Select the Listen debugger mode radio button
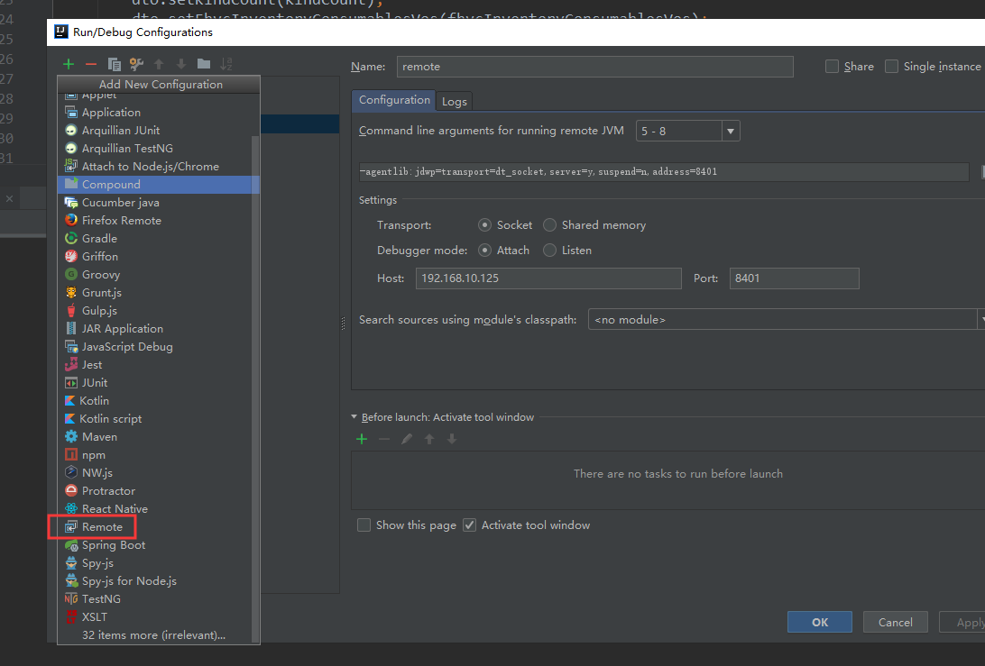985x666 pixels. tap(549, 251)
